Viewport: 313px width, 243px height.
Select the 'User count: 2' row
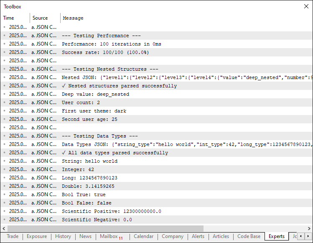[156, 102]
